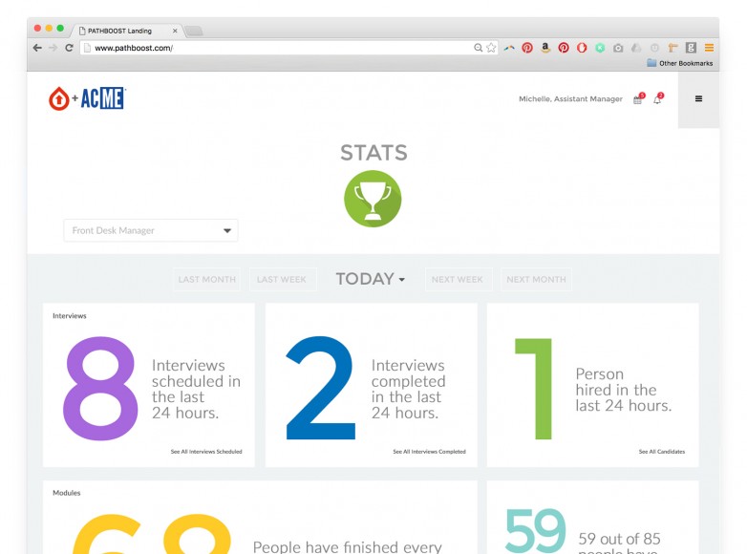Viewport: 747px width, 554px height.
Task: Switch to the LAST MONTH period
Action: tap(206, 280)
